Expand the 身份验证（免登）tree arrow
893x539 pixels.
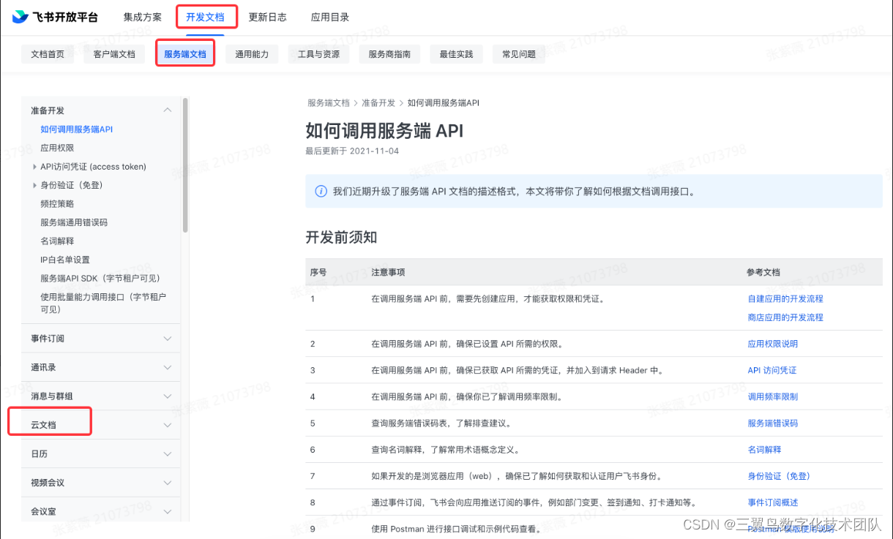[34, 185]
